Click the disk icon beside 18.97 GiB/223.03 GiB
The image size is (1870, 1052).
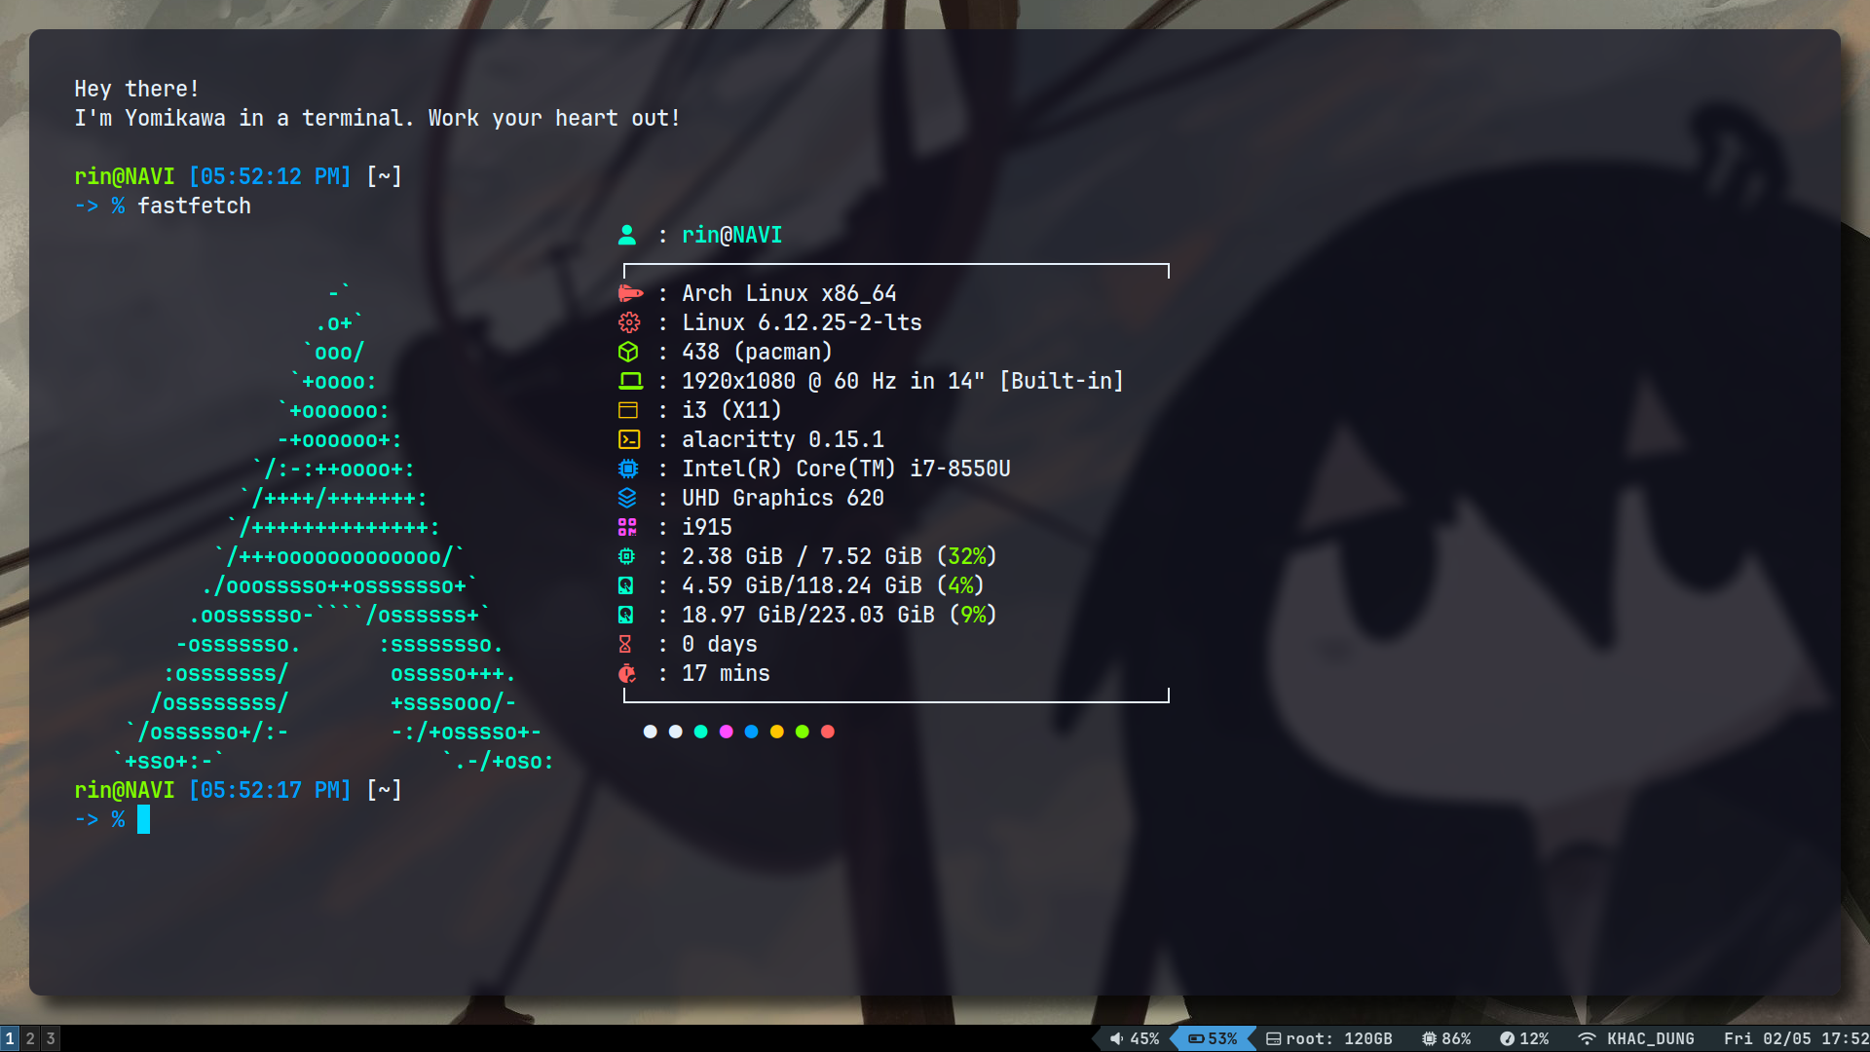pos(626,615)
